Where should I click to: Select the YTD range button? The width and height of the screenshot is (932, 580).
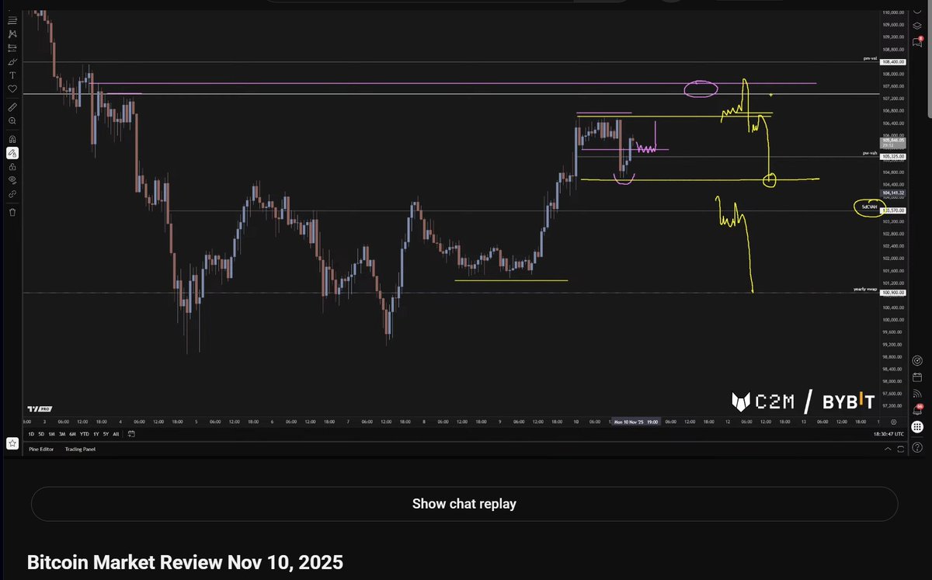coord(85,434)
